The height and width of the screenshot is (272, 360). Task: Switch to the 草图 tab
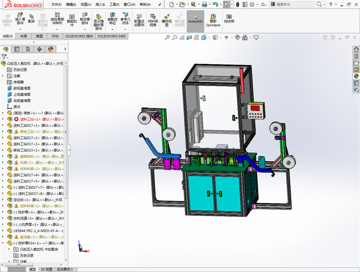coord(39,36)
